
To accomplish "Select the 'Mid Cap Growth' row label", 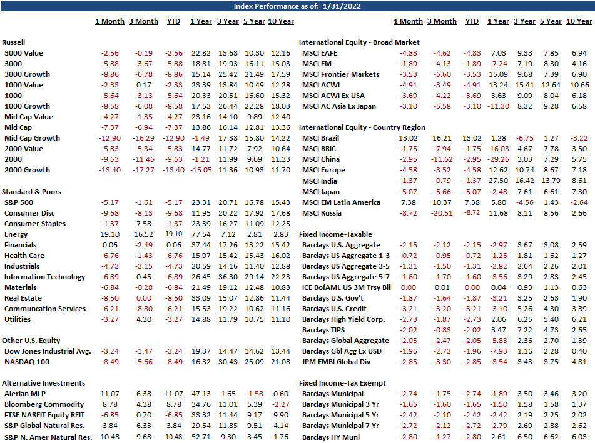I will click(33, 138).
